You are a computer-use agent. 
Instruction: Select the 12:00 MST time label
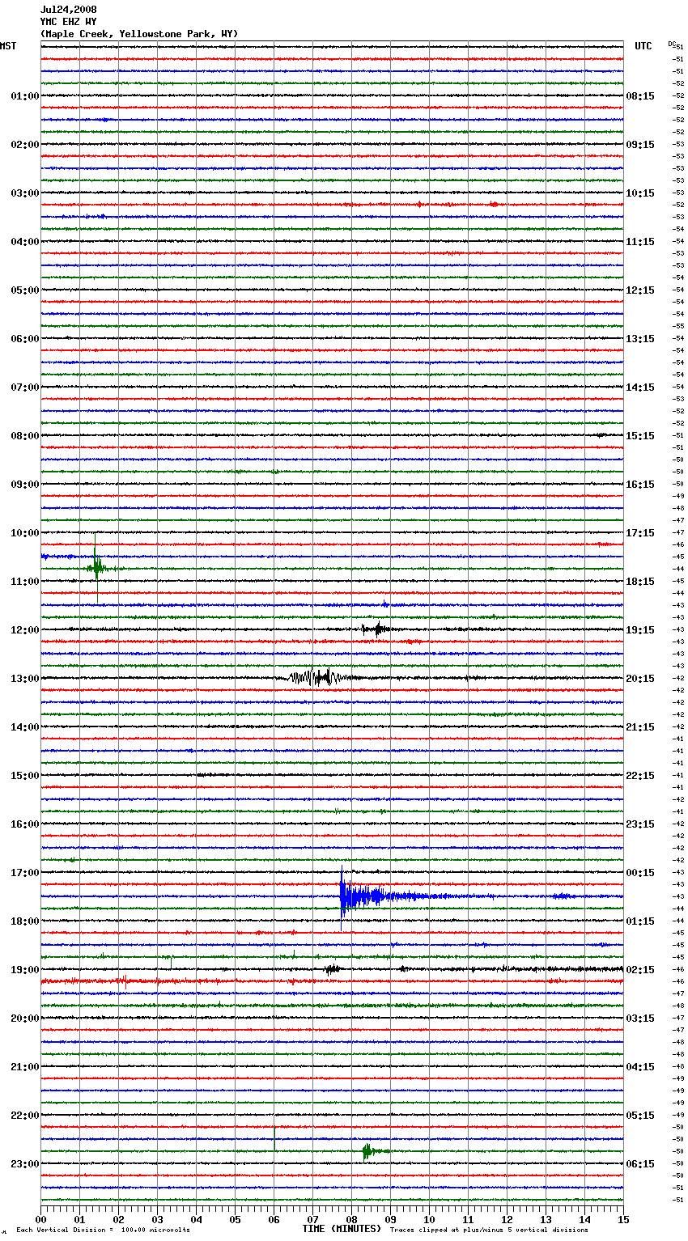[24, 630]
